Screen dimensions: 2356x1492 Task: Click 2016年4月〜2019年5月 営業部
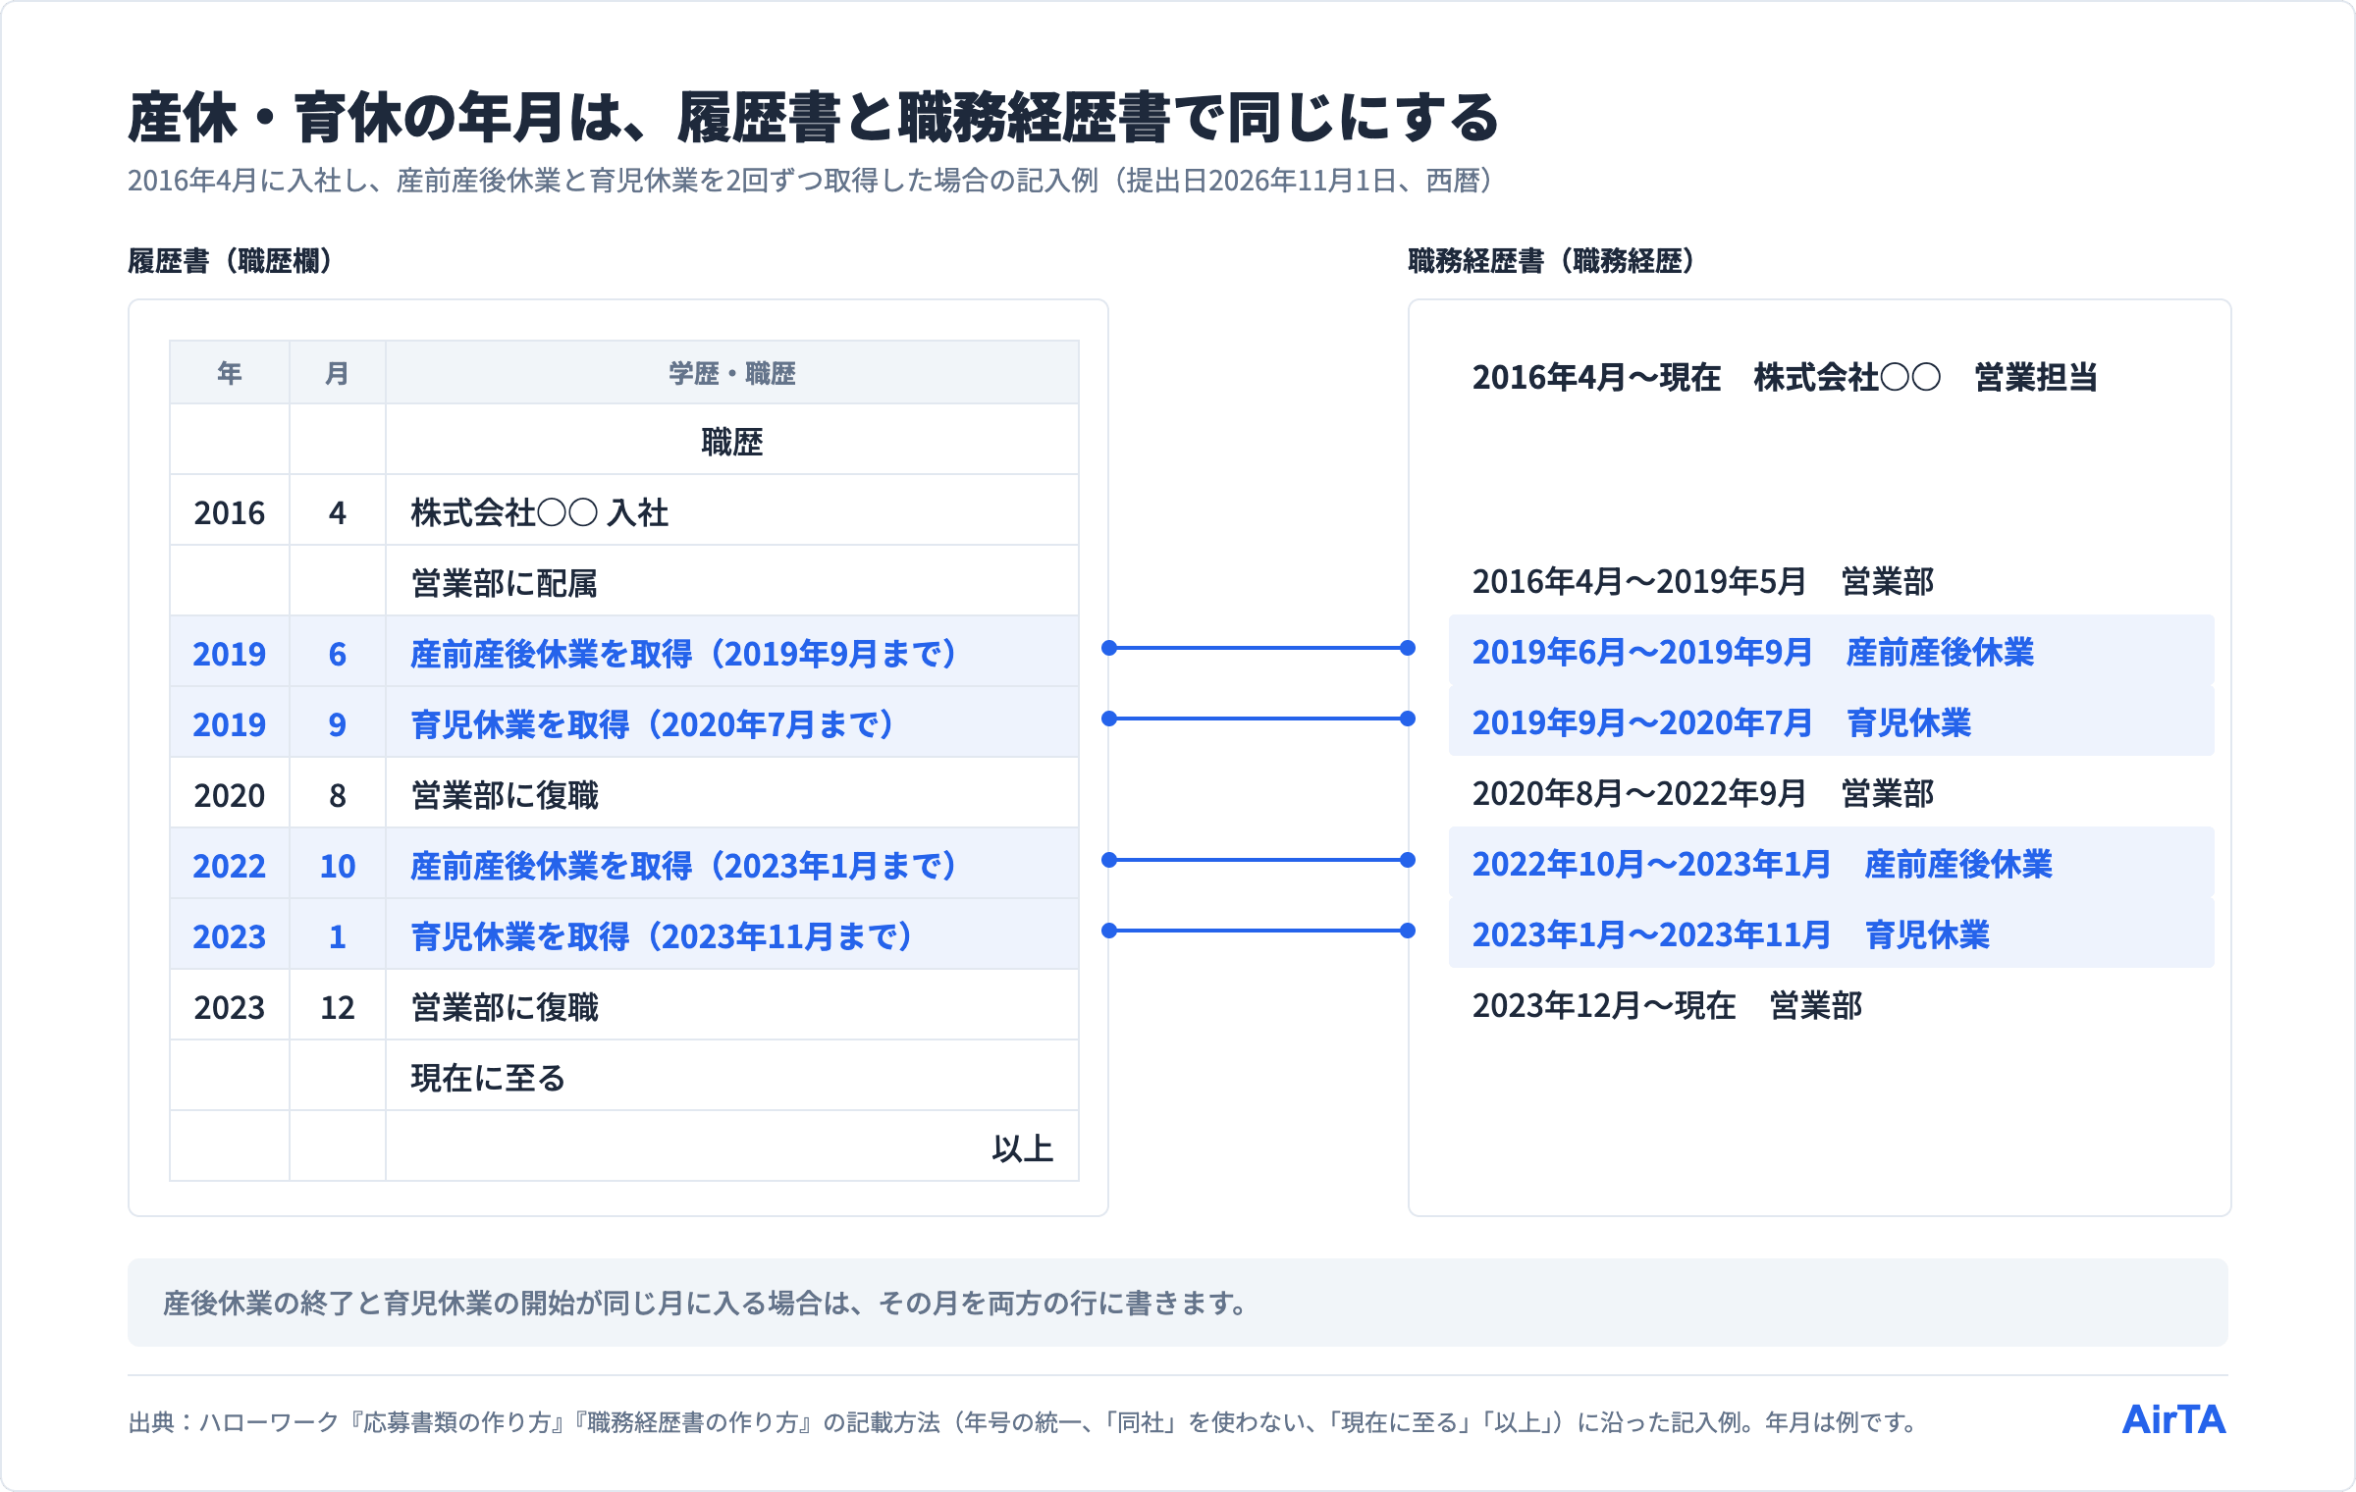(x=1703, y=581)
